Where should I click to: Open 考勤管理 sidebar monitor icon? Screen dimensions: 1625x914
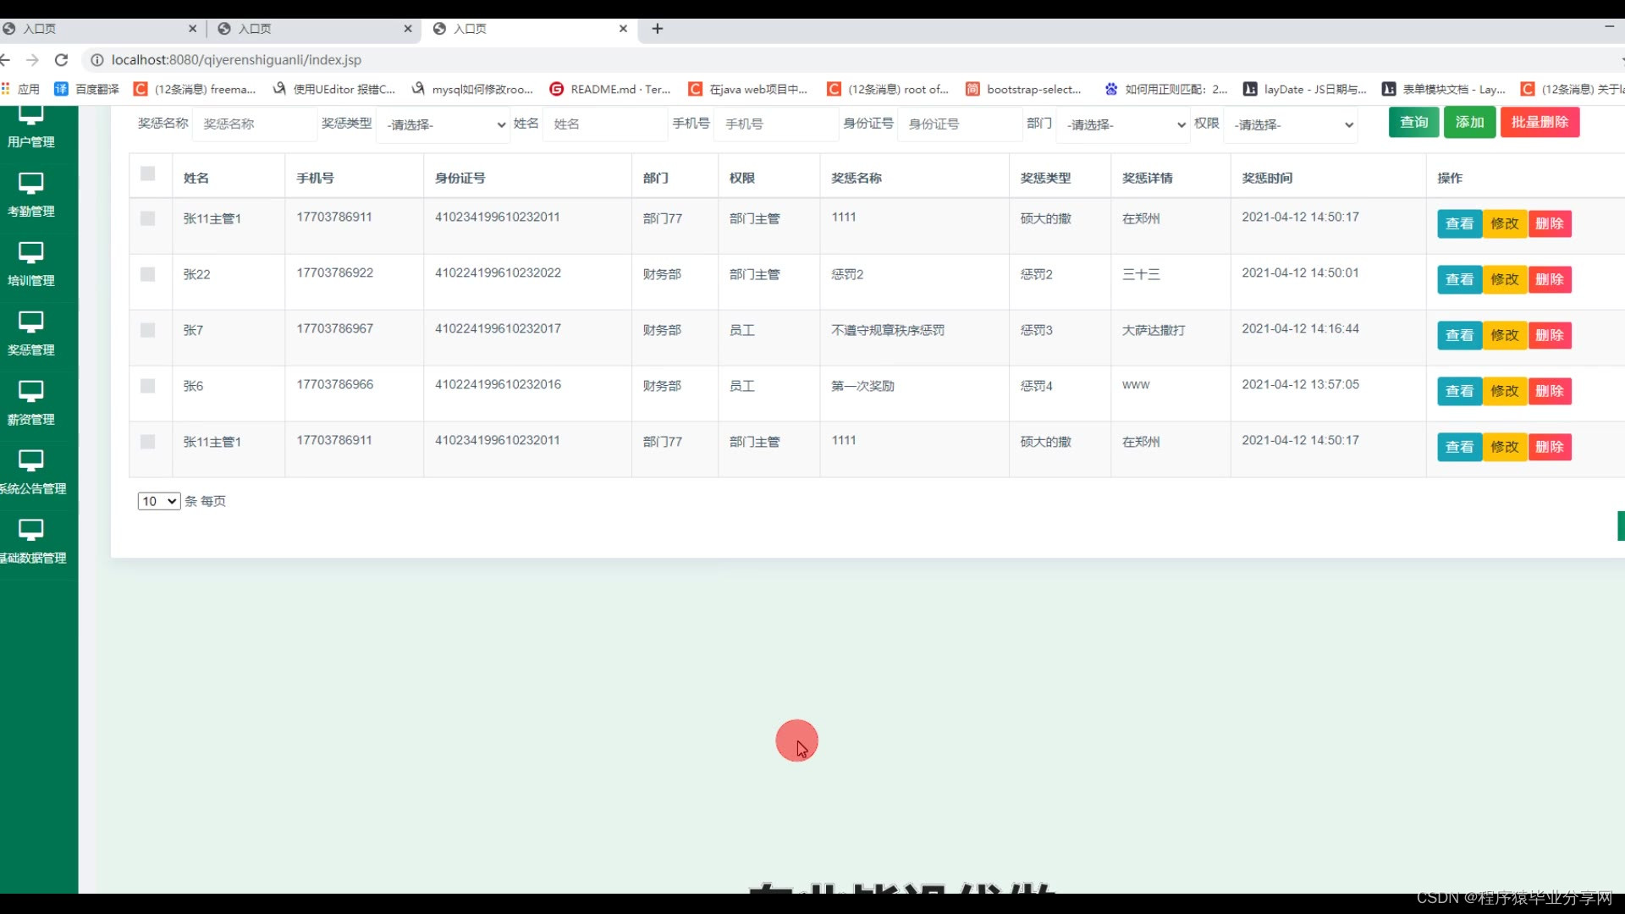[x=30, y=183]
